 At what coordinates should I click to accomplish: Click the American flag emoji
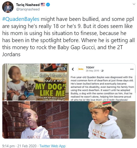pyautogui.click(x=43, y=4)
